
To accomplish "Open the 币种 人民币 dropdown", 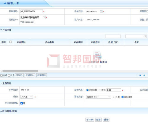I will [27, 97].
